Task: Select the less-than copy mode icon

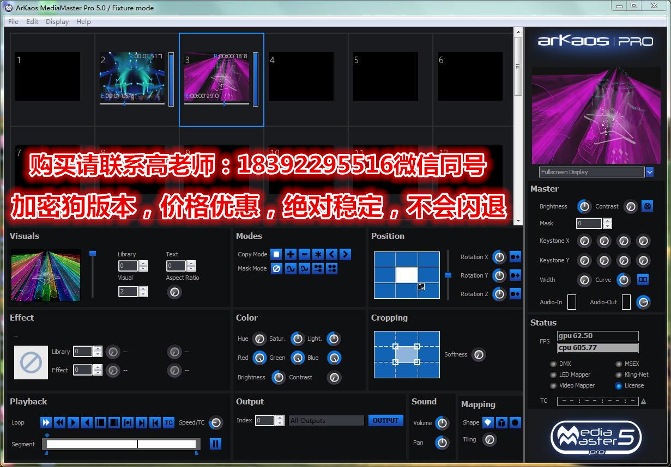Action: [x=331, y=254]
